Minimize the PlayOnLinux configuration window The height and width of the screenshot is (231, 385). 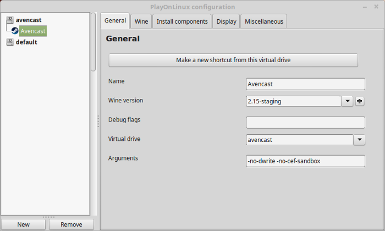pos(365,7)
